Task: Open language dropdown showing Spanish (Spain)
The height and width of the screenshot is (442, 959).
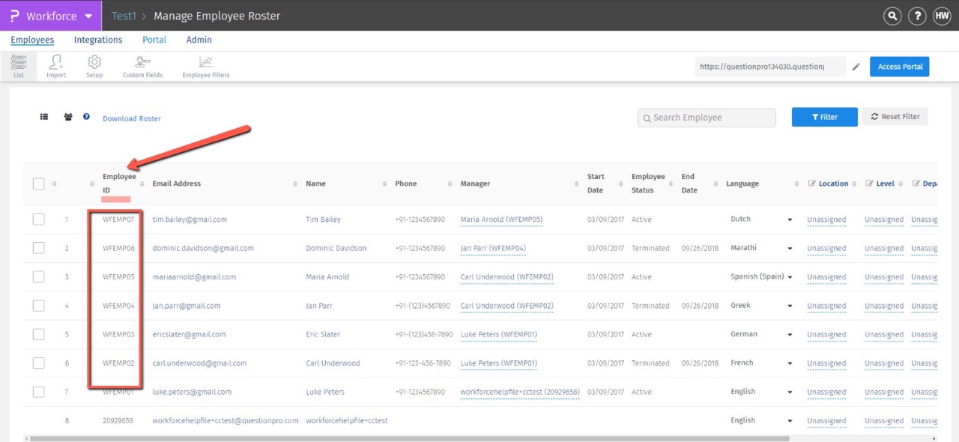Action: [x=789, y=277]
